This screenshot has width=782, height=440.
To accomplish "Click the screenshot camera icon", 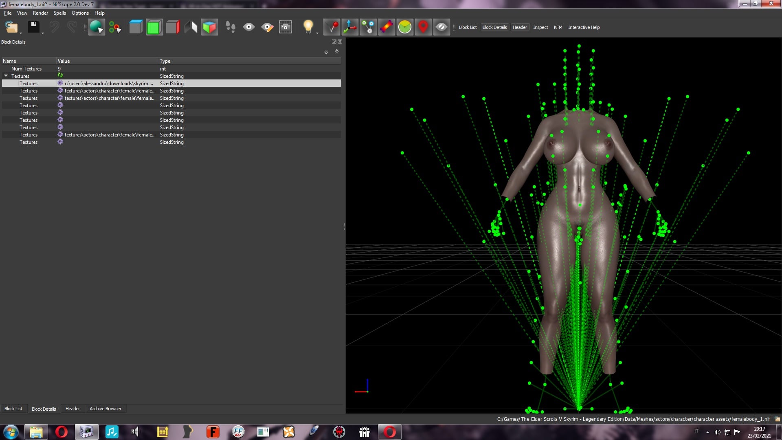I will [286, 27].
